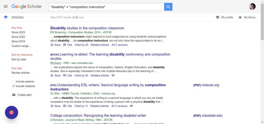This screenshot has width=264, height=124.
Task: Open the hamburger main menu
Action: click(x=6, y=6)
